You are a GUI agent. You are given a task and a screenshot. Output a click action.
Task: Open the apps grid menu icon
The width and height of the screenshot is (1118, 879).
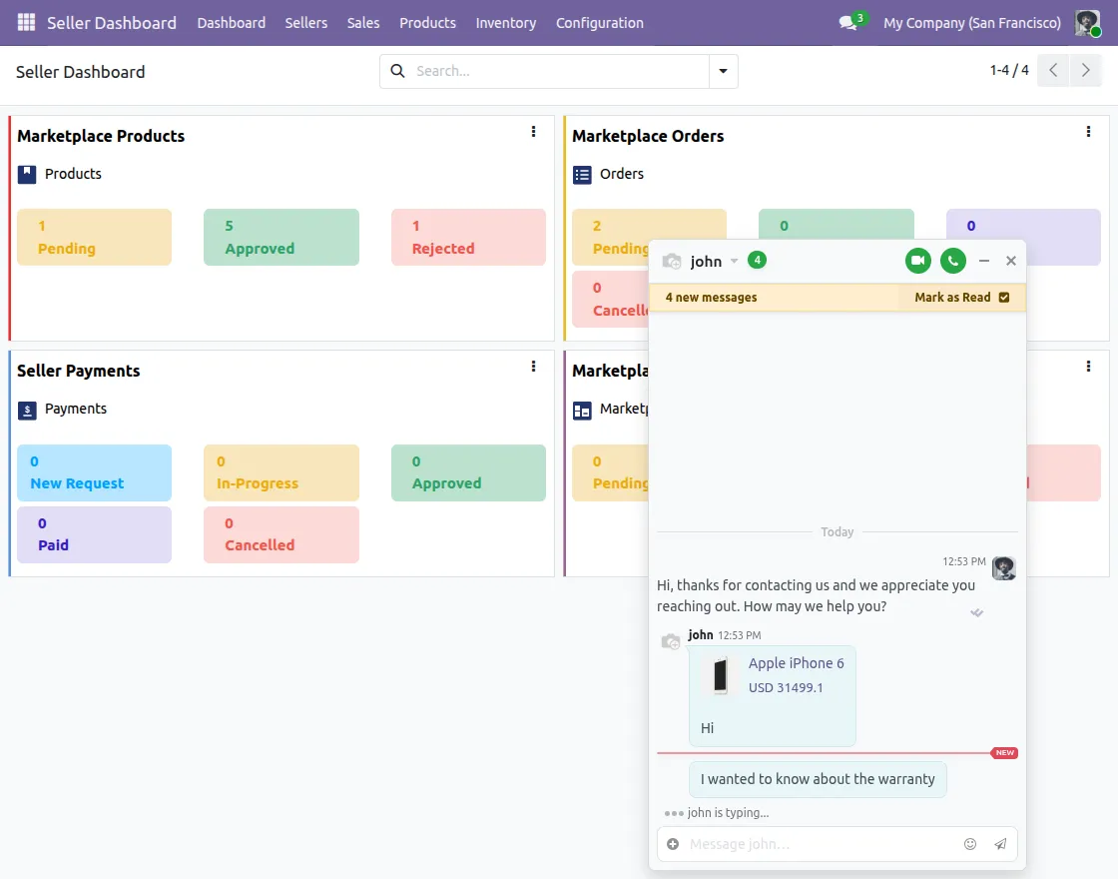(x=26, y=22)
